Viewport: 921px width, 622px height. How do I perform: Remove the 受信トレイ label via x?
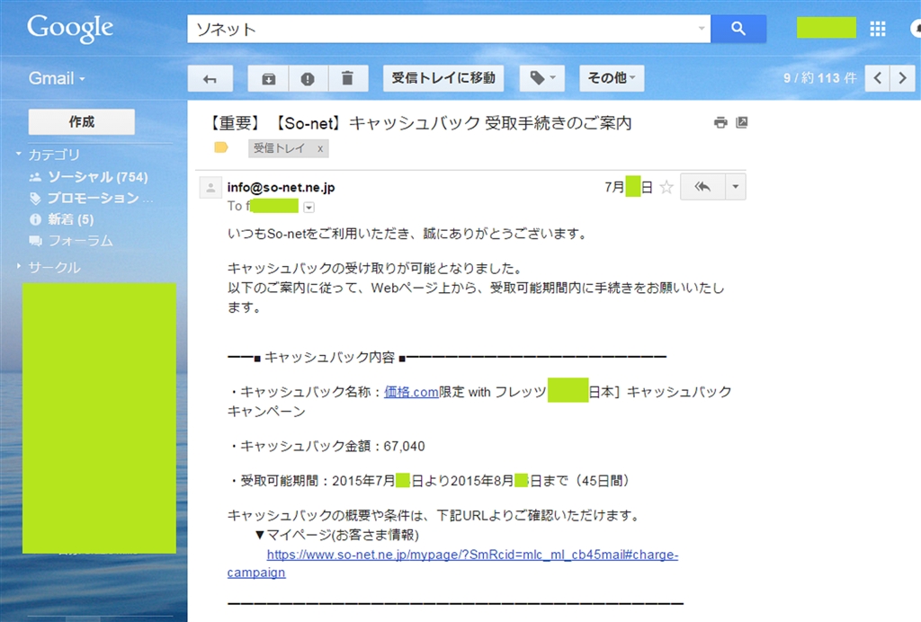[320, 148]
